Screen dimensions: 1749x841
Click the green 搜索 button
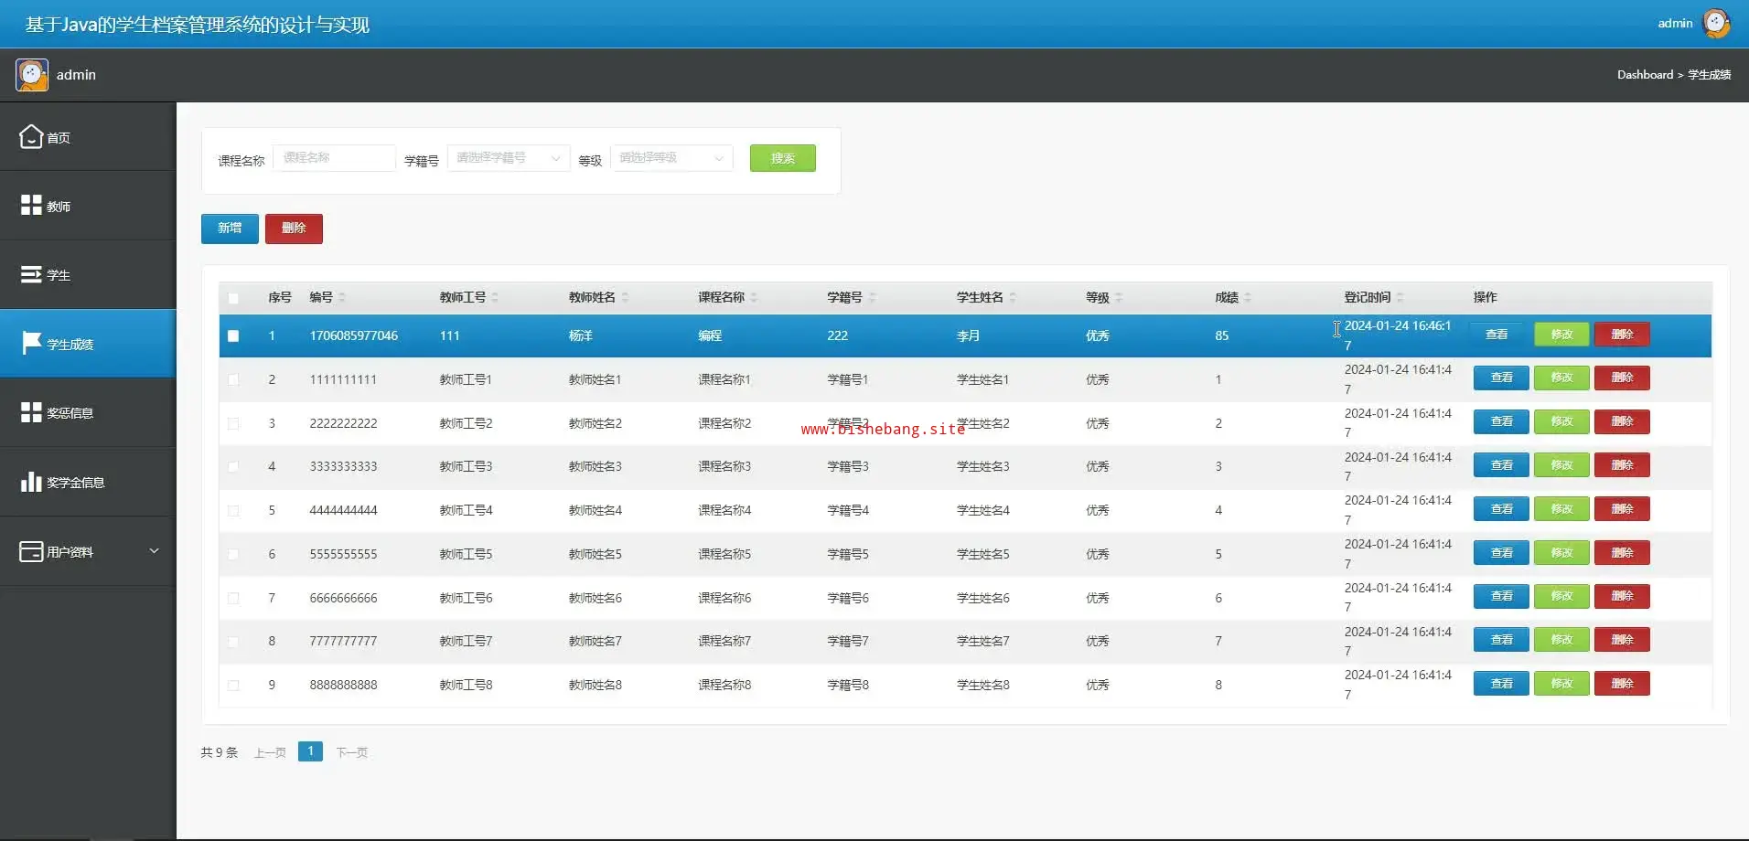(x=782, y=158)
